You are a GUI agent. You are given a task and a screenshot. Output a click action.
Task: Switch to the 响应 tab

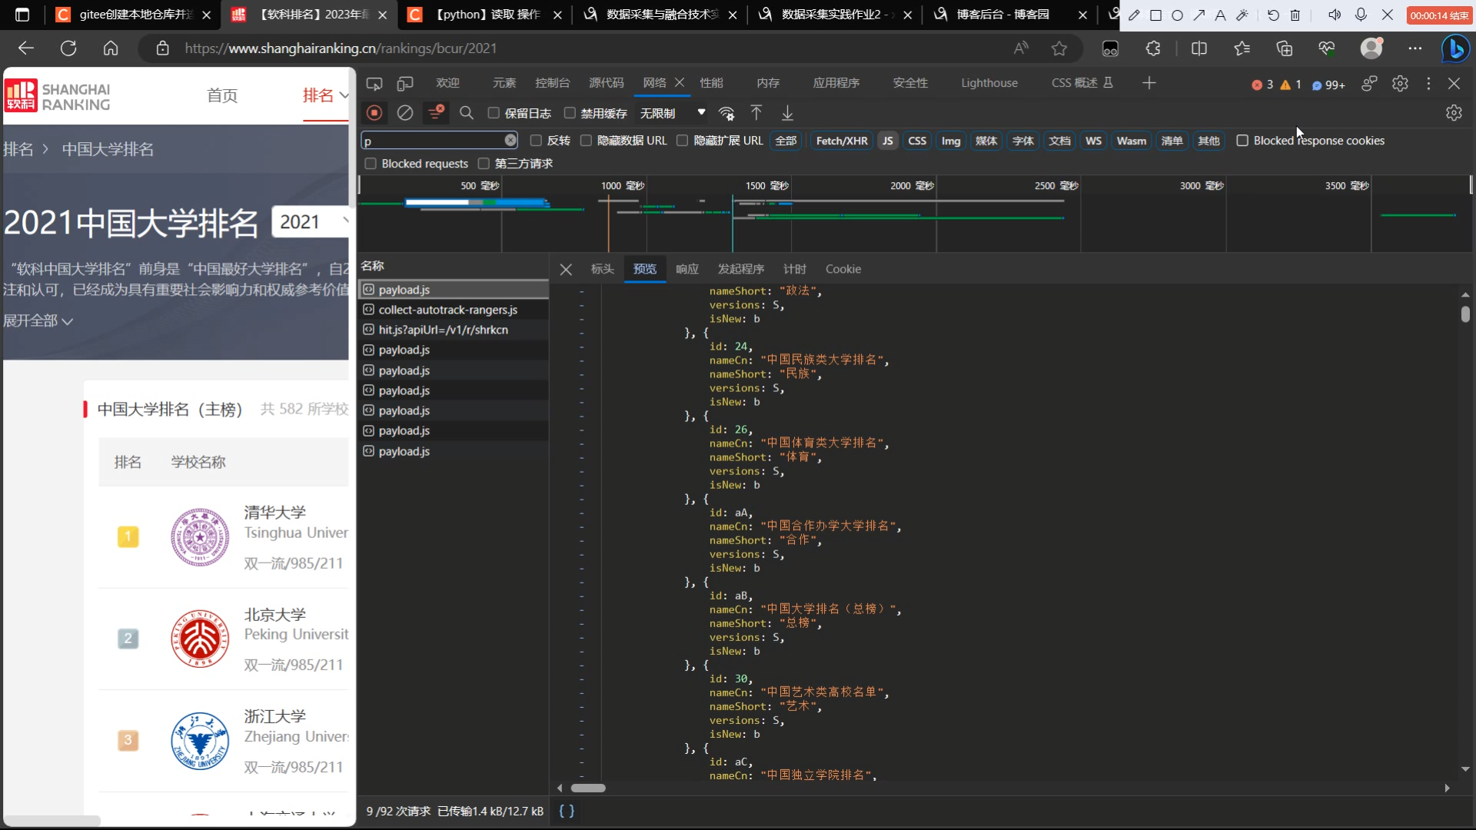click(x=687, y=269)
